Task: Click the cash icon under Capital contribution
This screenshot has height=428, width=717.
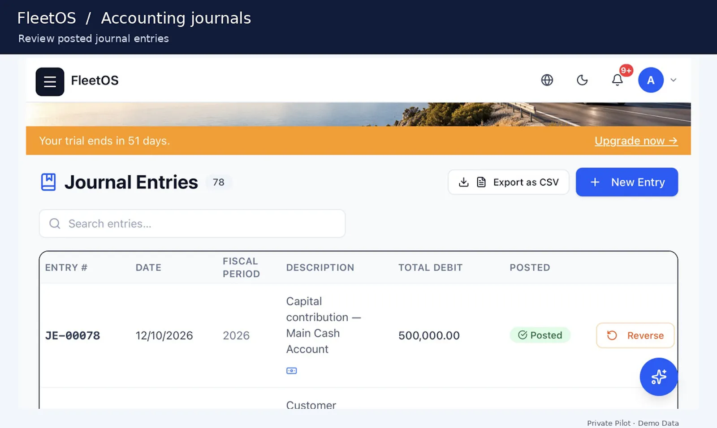Action: 291,371
